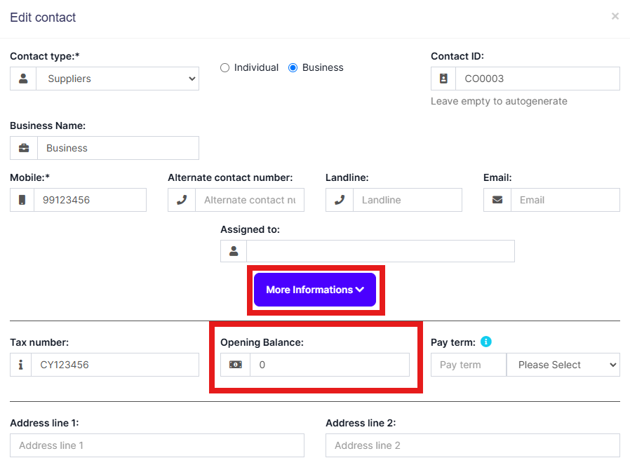Select the Individual radio button

[225, 68]
